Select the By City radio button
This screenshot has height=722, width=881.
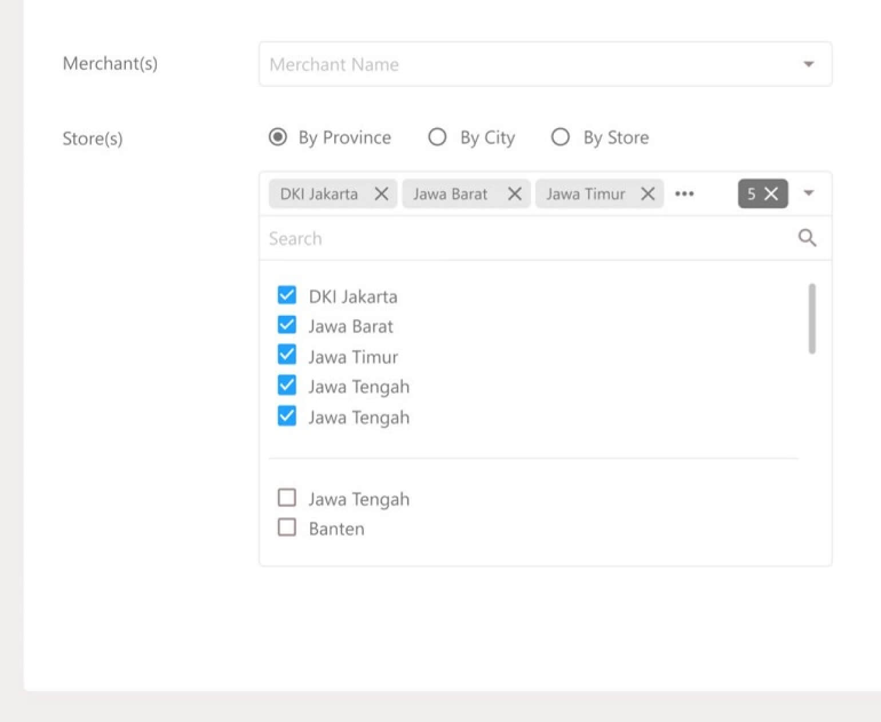[x=437, y=137]
